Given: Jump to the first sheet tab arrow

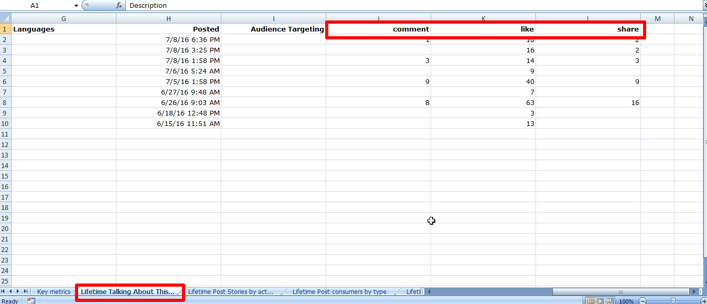Looking at the screenshot, I should click(4, 291).
